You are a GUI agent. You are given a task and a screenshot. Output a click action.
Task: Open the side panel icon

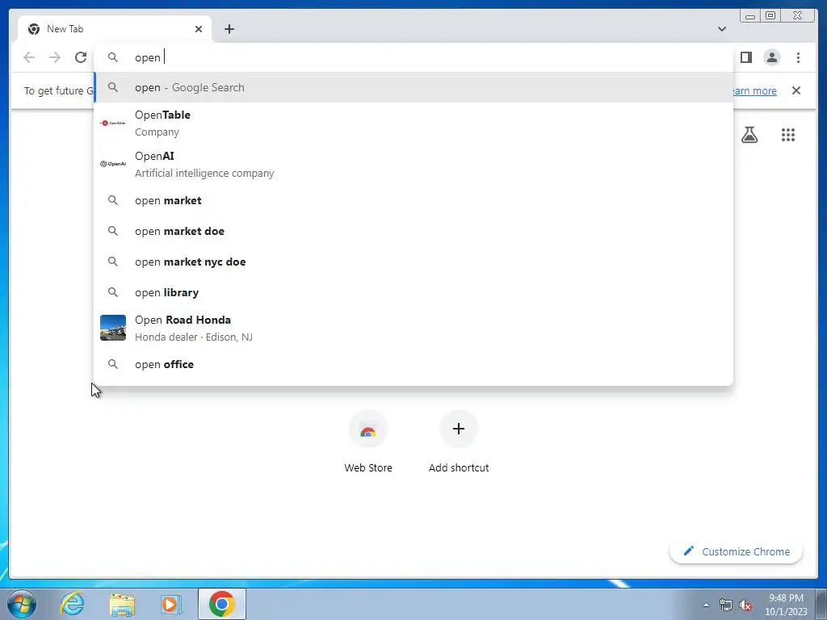[745, 57]
